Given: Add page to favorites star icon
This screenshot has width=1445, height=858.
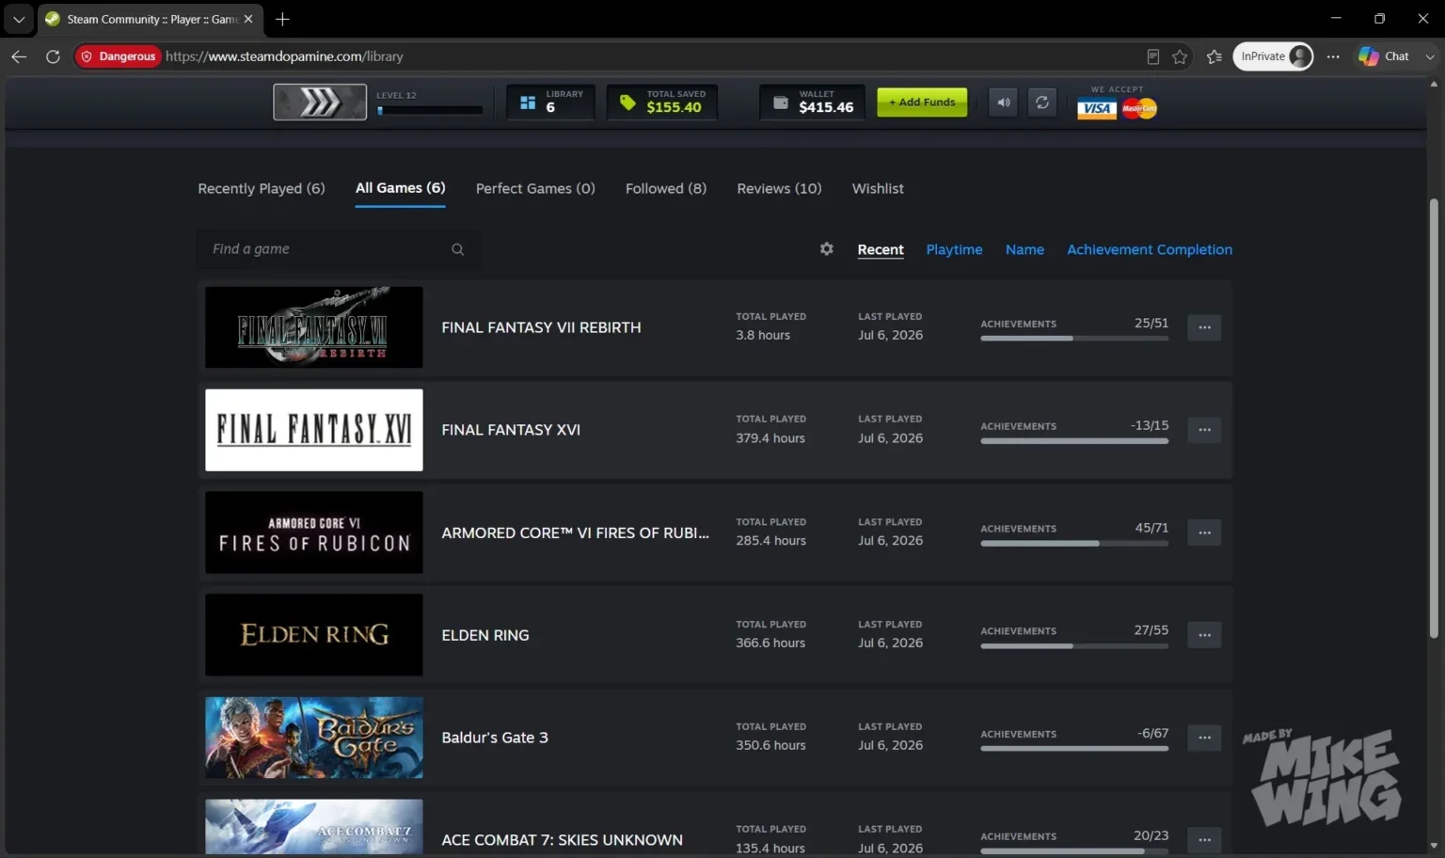Looking at the screenshot, I should coord(1180,56).
